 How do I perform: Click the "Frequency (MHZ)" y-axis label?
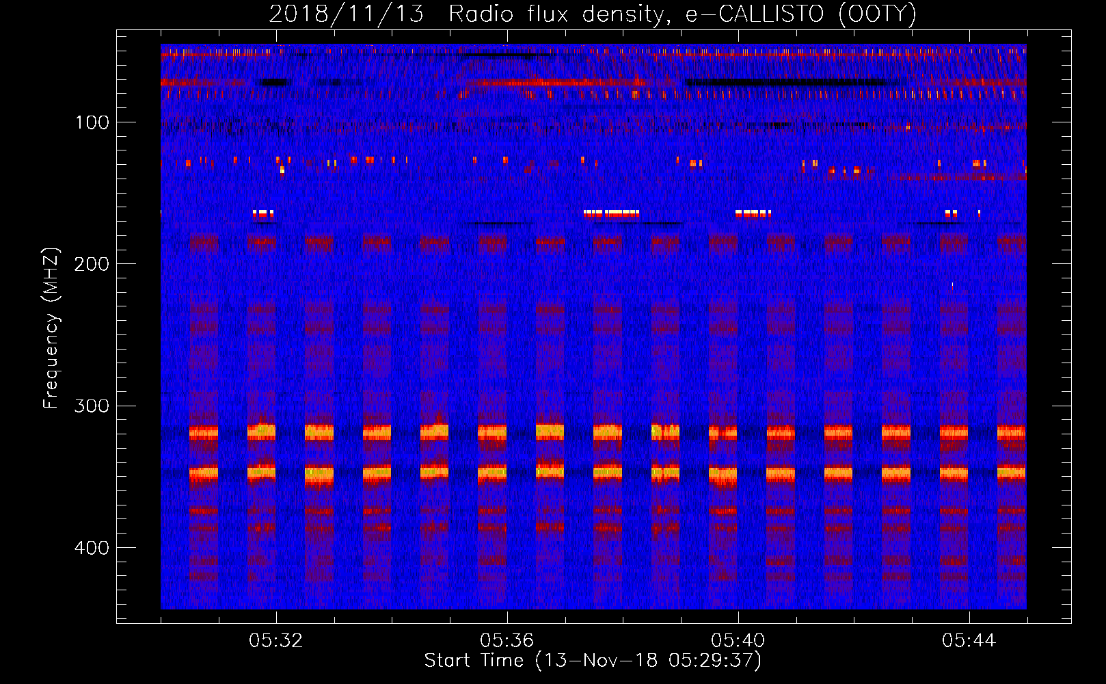click(x=51, y=328)
